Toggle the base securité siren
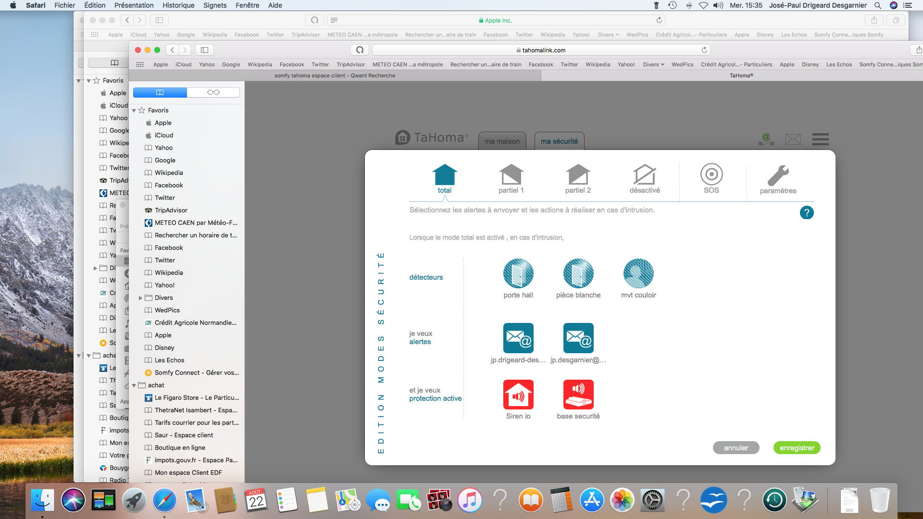 (x=578, y=395)
